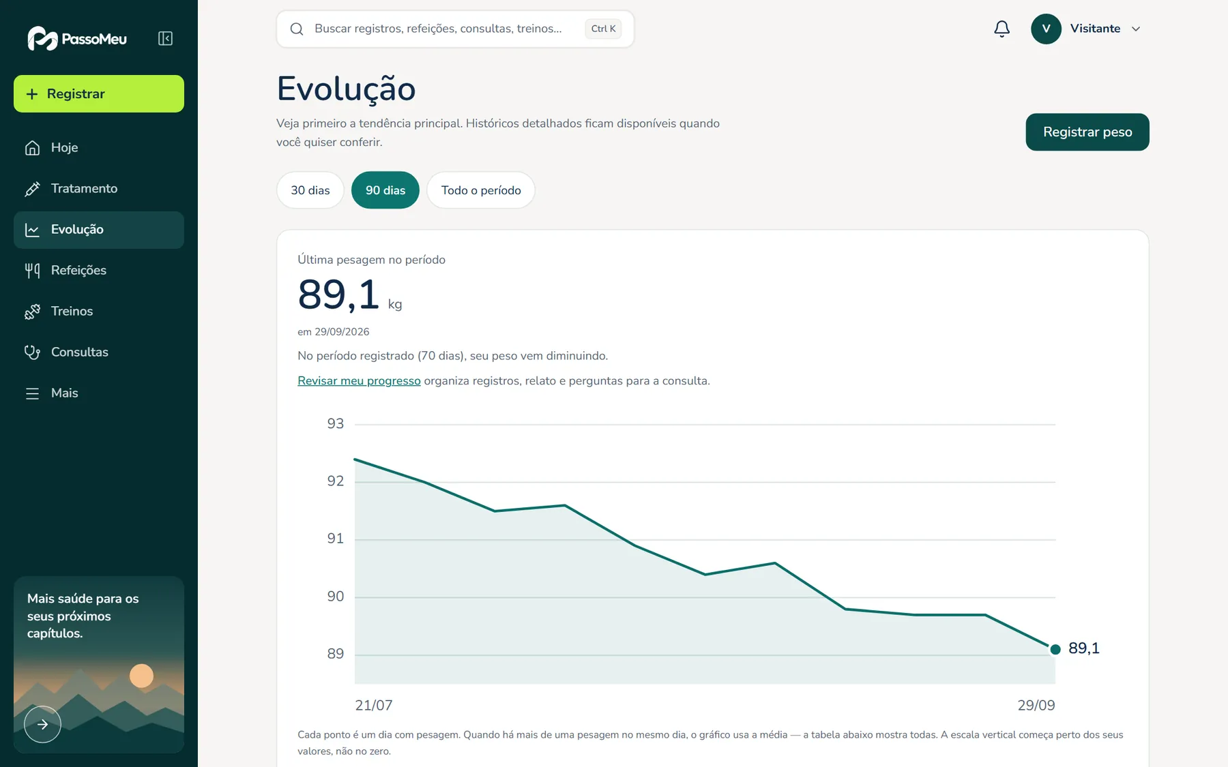The height and width of the screenshot is (767, 1228).
Task: Select the 90 dias period
Action: click(385, 190)
